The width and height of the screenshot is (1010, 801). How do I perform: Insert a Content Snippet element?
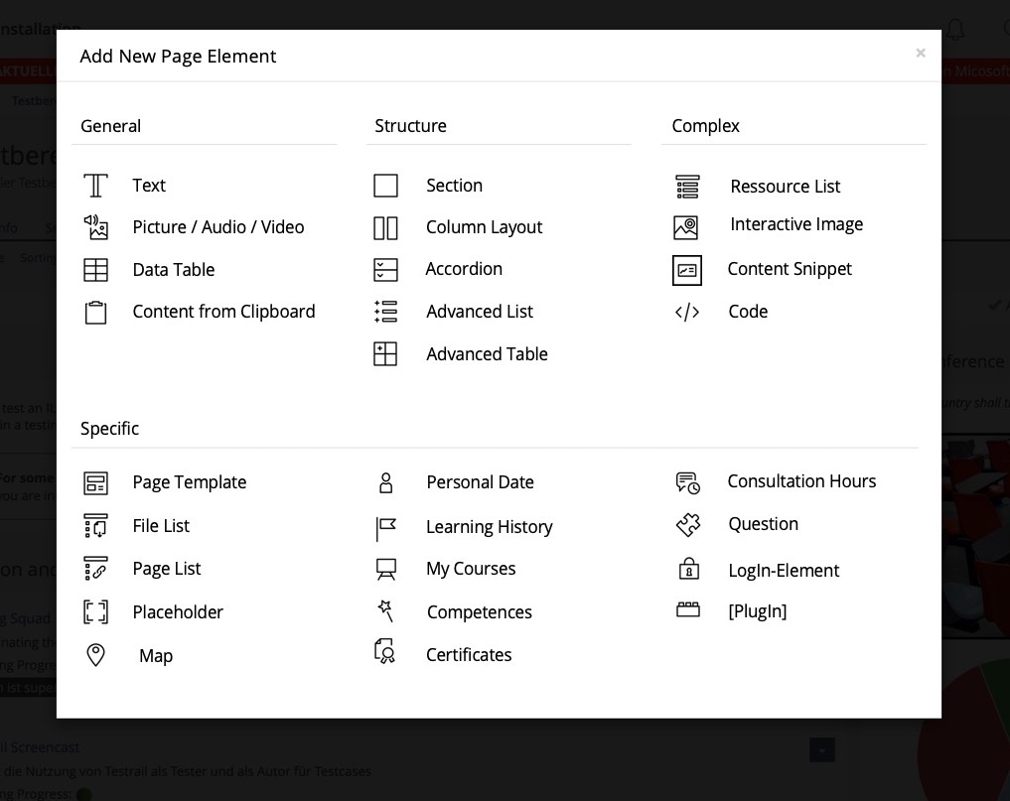click(x=789, y=269)
